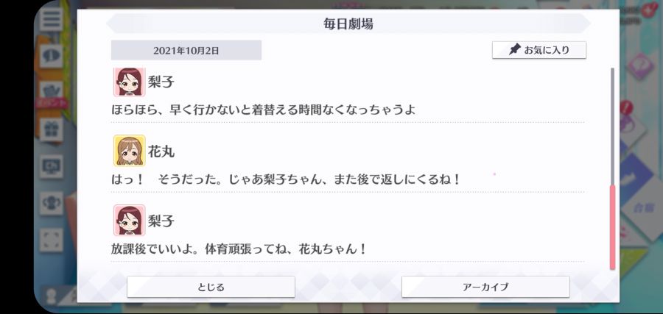Open the chat bubble notification icon

tap(51, 56)
